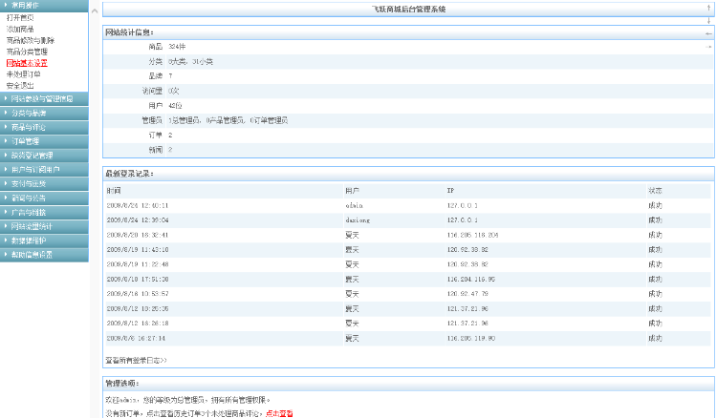Image resolution: width=717 pixels, height=418 pixels.
Task: Click the 用户 column header in login table
Action: point(352,191)
